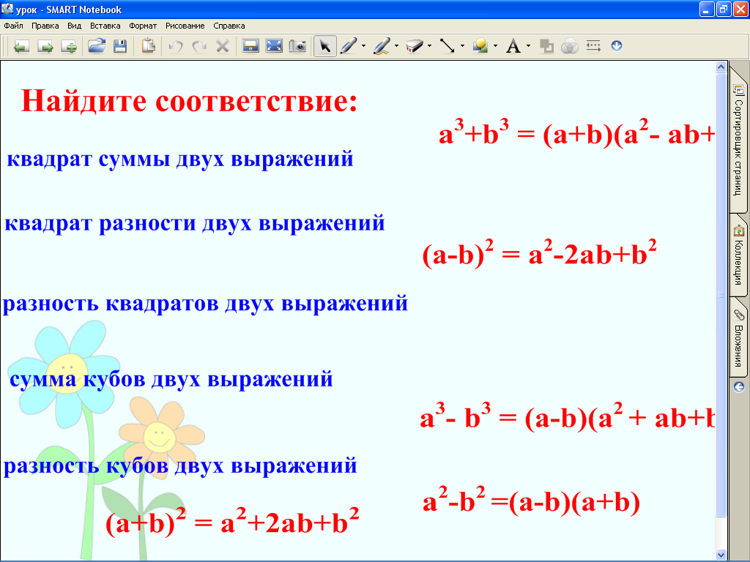The width and height of the screenshot is (750, 562).
Task: Open the Вставка menu
Action: pyautogui.click(x=105, y=26)
